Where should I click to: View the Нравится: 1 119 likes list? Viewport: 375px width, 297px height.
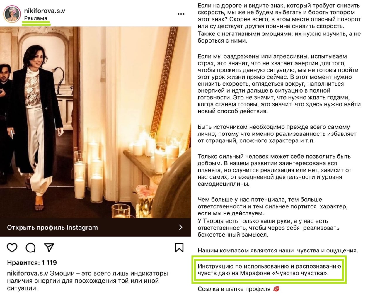pyautogui.click(x=32, y=262)
